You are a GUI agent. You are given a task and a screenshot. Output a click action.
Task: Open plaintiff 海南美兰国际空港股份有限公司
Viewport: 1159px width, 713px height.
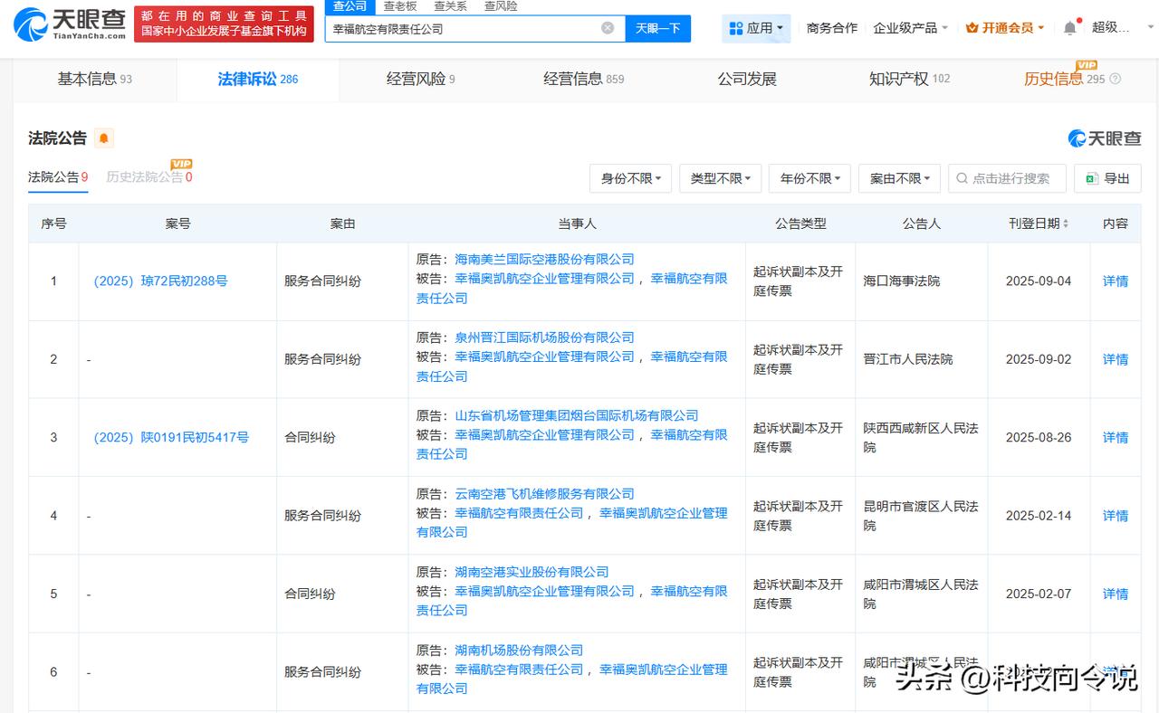point(544,260)
